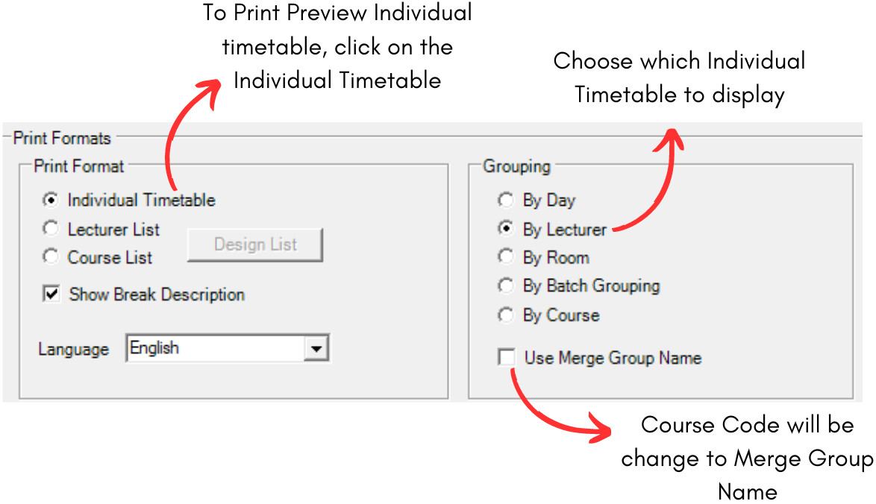Untick the Show Break Description checkbox box
This screenshot has height=504, width=876.
pyautogui.click(x=51, y=294)
